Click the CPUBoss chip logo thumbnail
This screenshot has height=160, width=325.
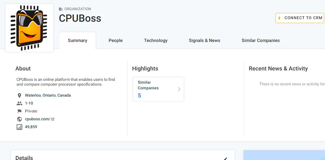click(x=29, y=28)
